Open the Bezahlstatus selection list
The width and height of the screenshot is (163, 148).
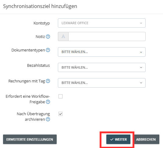pyautogui.click(x=102, y=67)
